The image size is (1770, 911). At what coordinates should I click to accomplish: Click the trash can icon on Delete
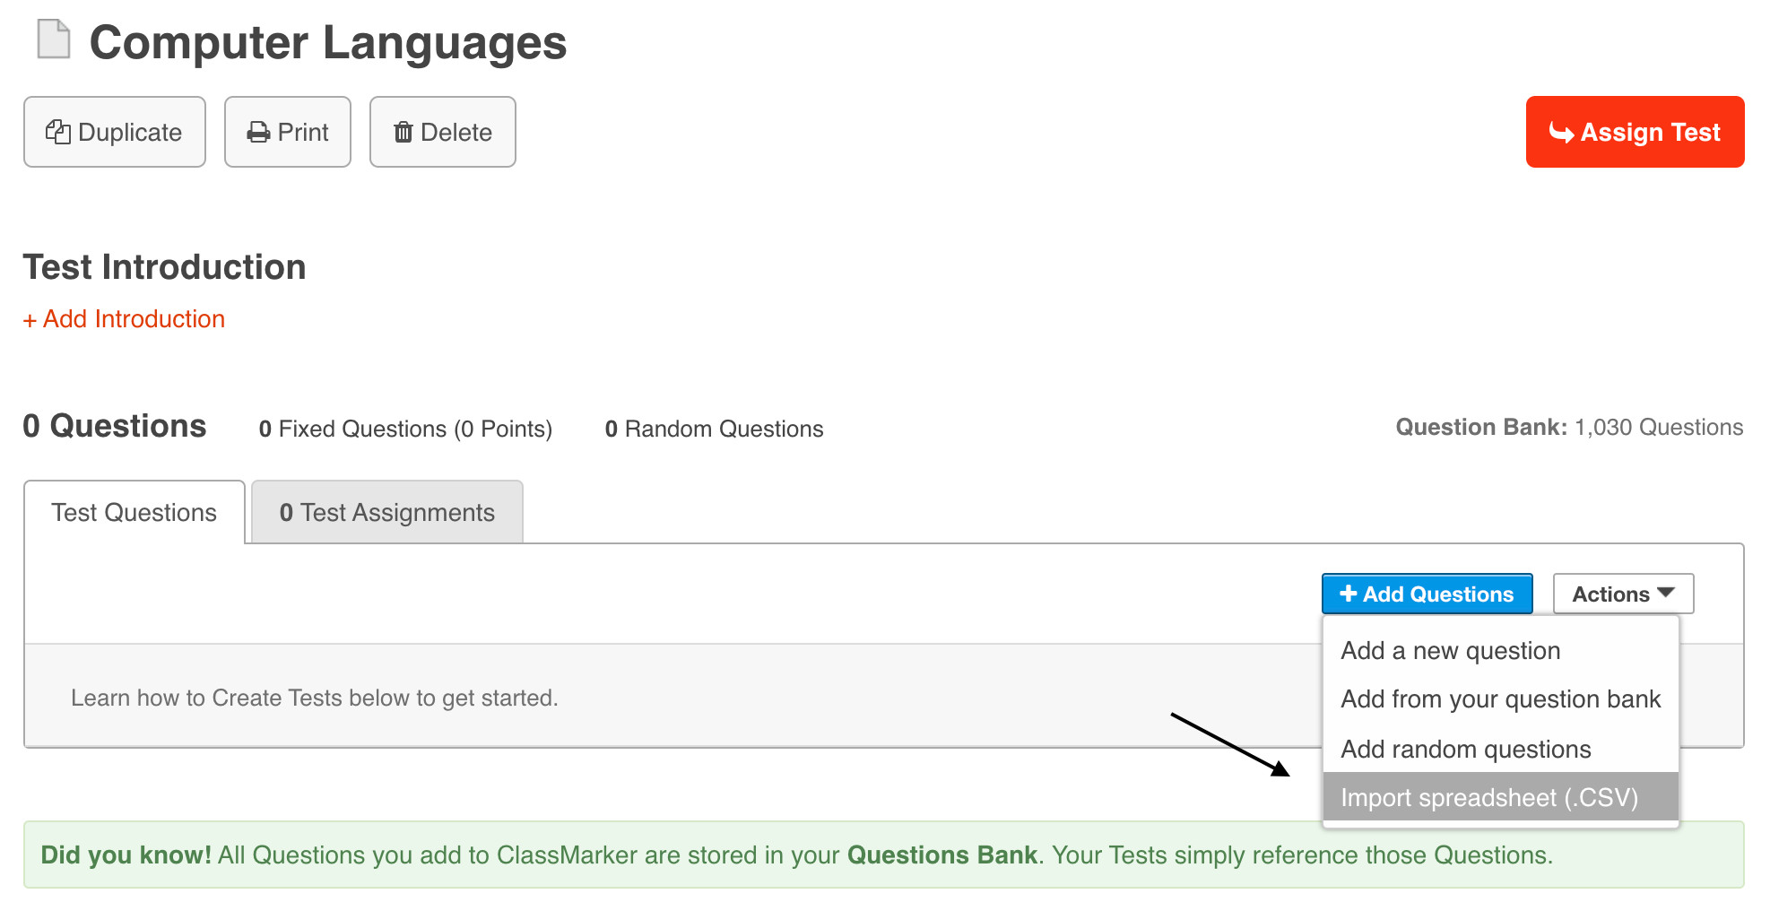[403, 133]
